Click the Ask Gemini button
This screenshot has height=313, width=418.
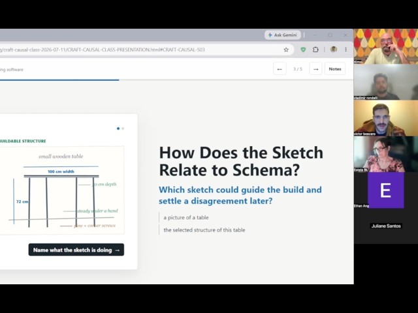click(x=283, y=35)
